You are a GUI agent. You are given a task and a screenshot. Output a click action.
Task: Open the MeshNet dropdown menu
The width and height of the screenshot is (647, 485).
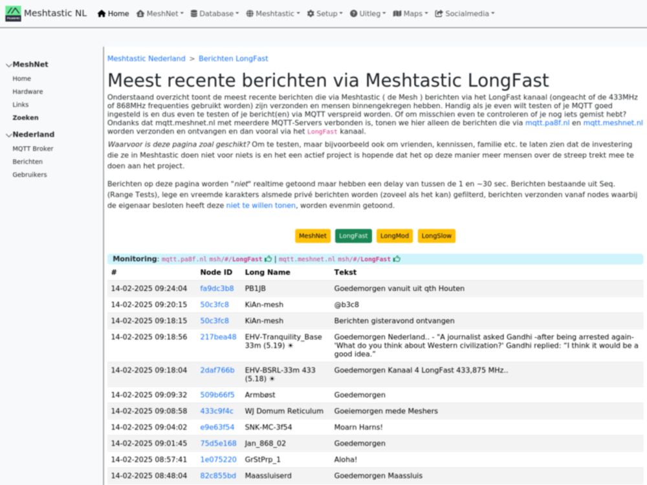160,14
